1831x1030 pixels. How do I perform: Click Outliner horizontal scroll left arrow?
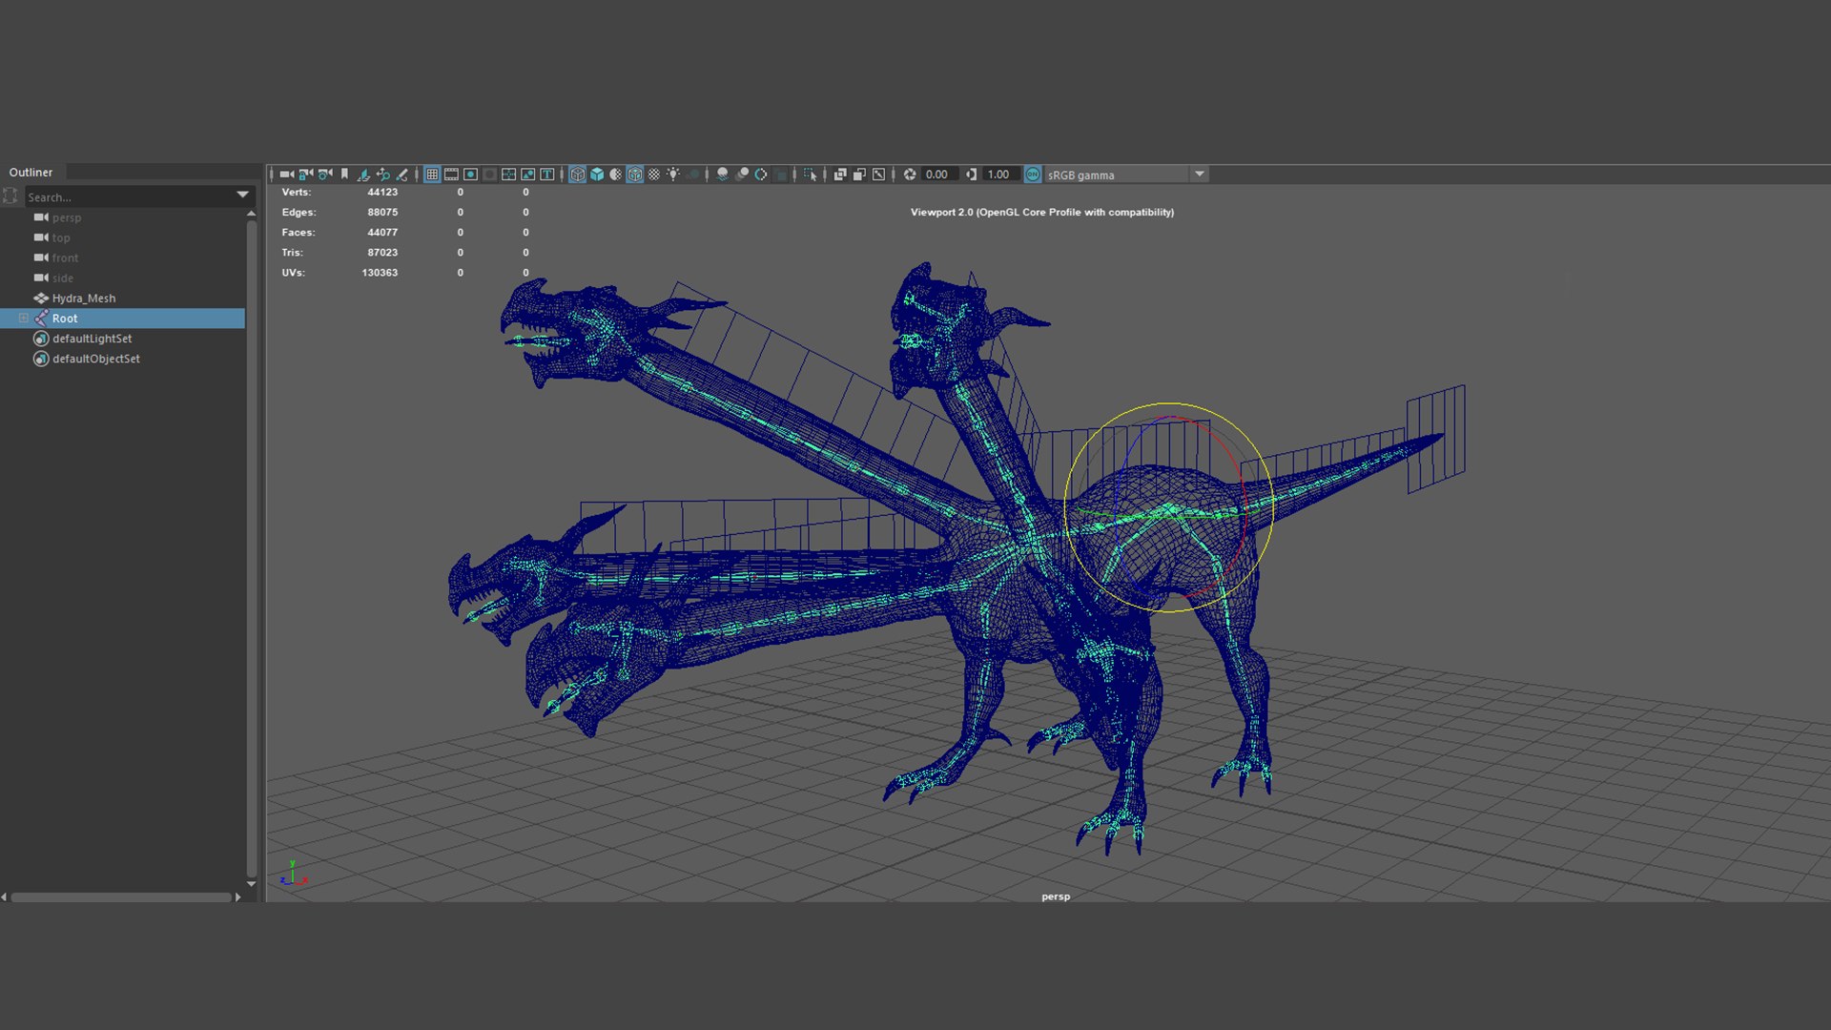point(4,897)
